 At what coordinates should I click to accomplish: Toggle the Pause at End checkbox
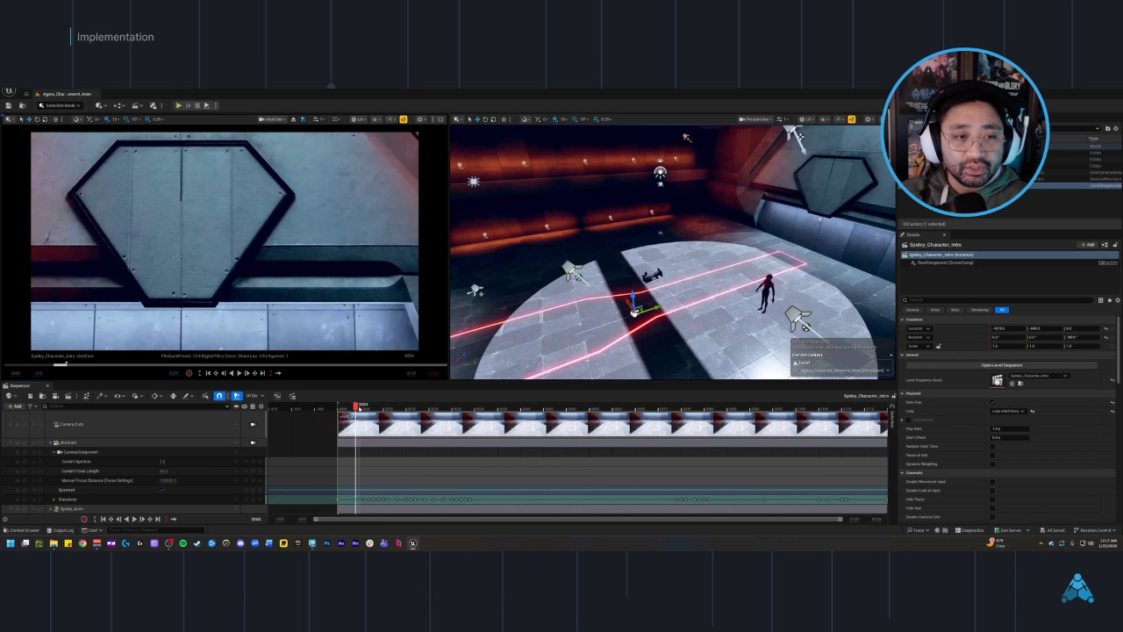(992, 456)
